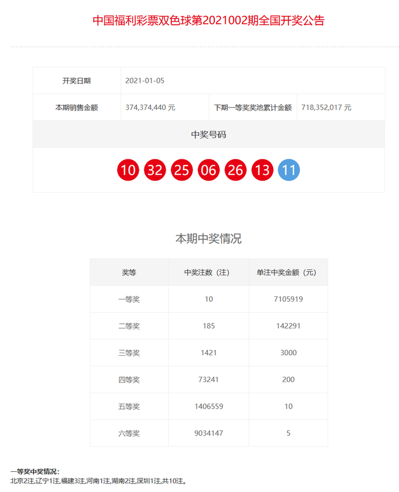Click the red ball number 10
Screen dimensions: 399x492
click(128, 170)
